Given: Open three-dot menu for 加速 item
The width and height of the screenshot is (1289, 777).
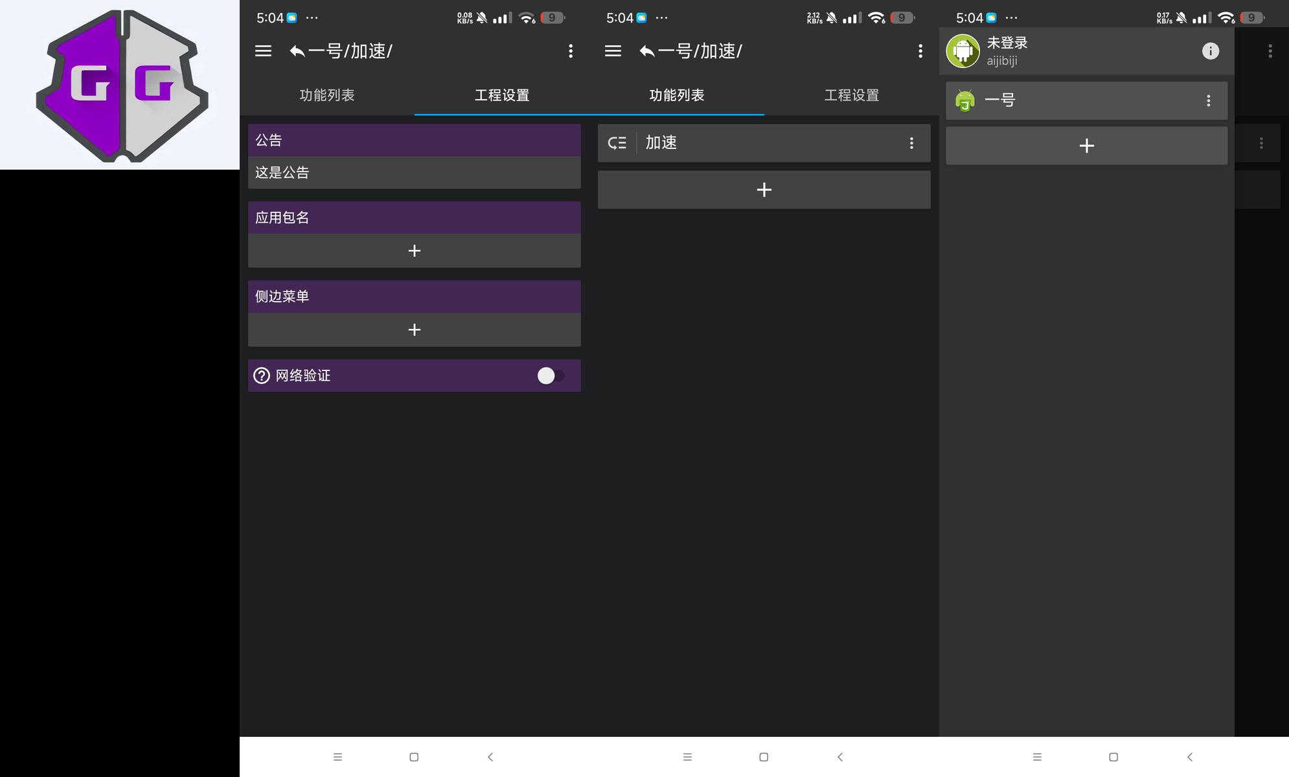Looking at the screenshot, I should coord(911,143).
